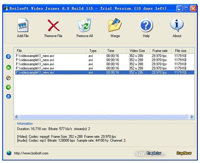Click the BuyNow button

tap(184, 153)
